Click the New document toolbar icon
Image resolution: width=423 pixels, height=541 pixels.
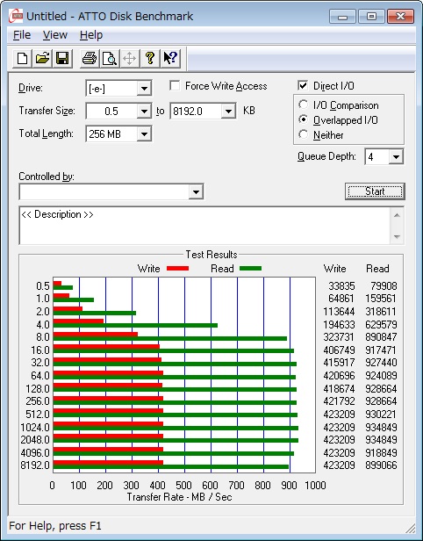[x=23, y=58]
